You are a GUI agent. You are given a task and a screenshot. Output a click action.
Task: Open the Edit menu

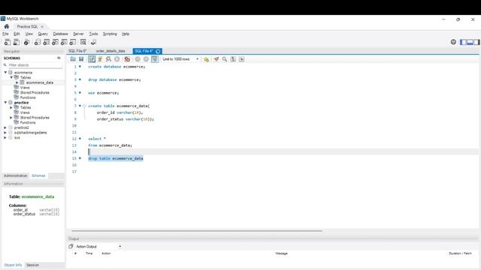[17, 34]
